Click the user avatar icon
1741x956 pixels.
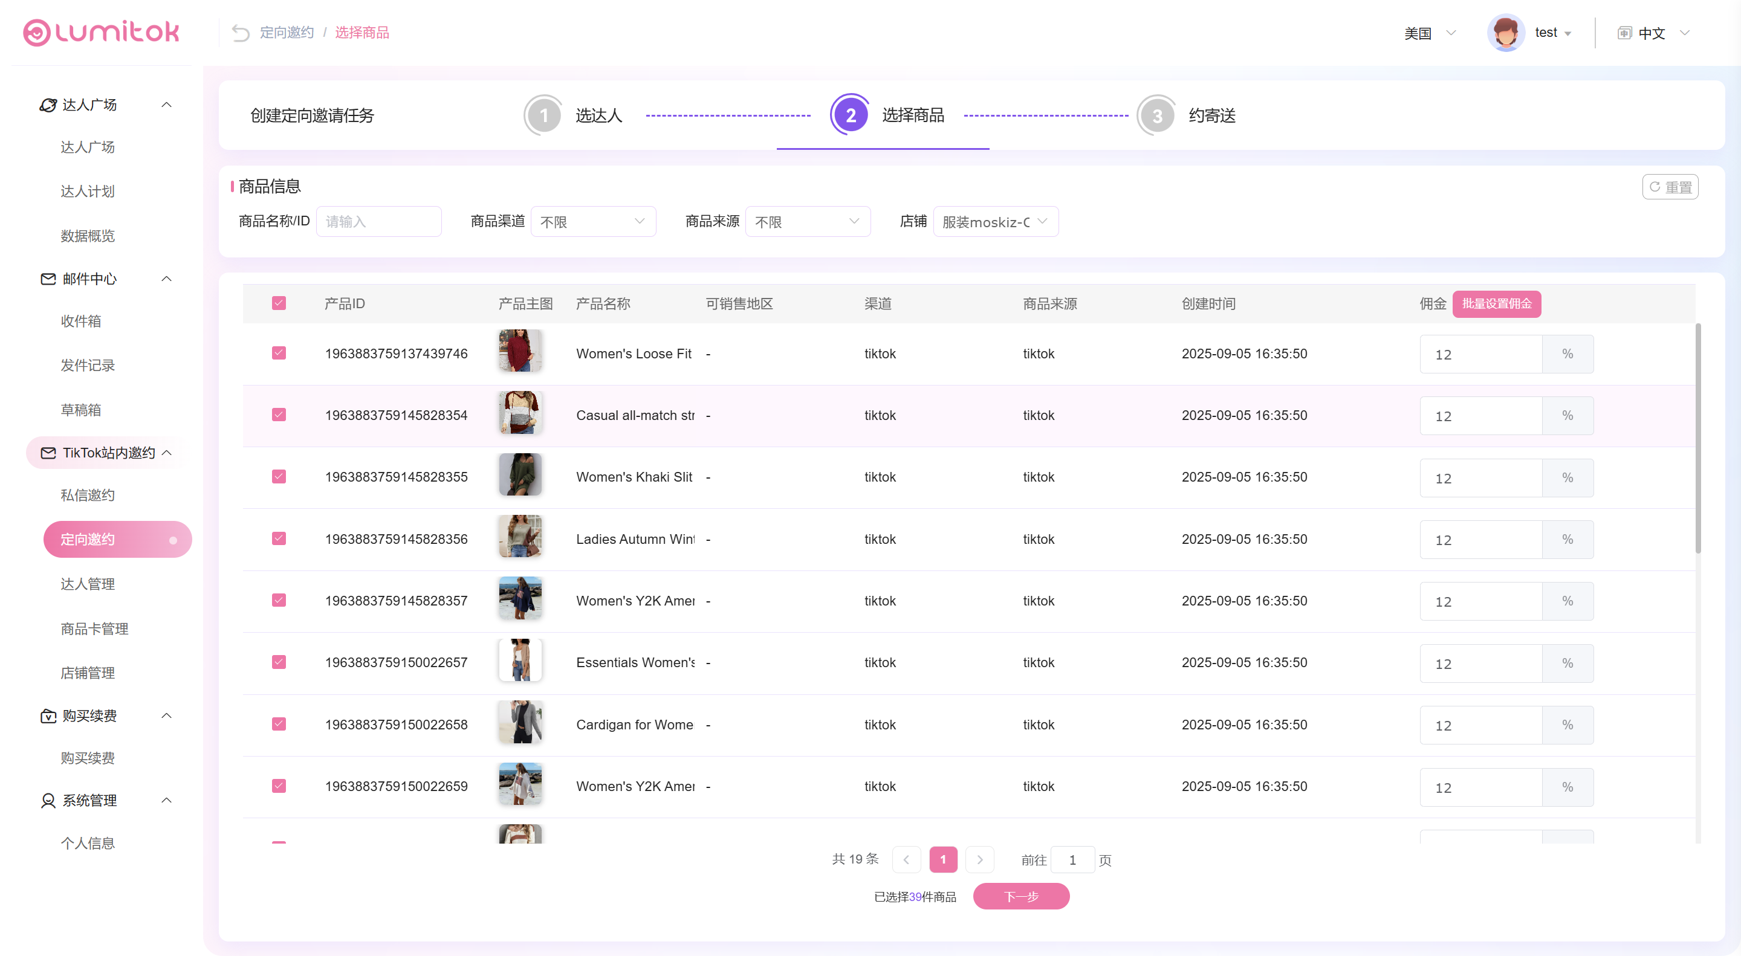(1505, 33)
